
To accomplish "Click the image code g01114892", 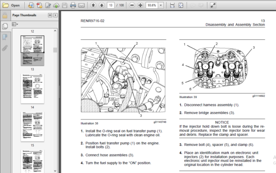I will [259, 96].
